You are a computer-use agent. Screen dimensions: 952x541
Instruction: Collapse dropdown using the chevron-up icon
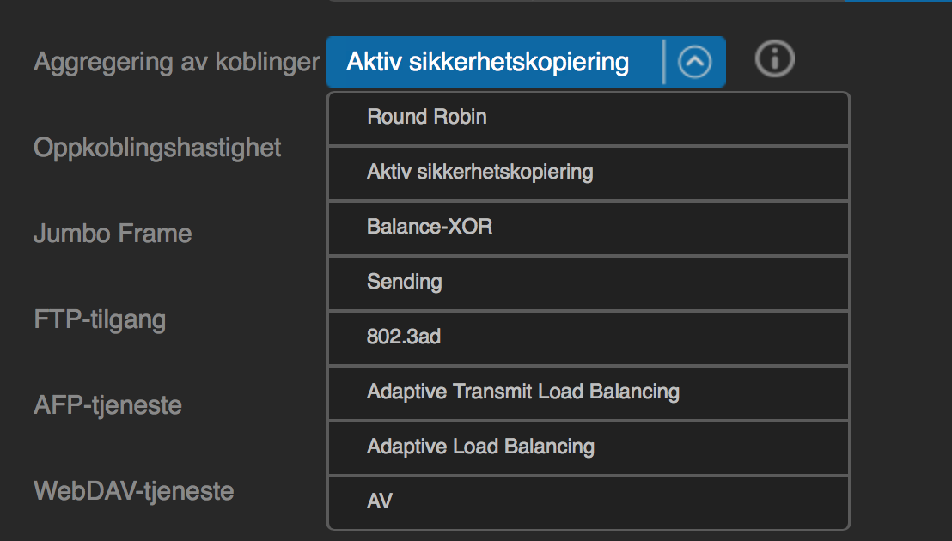[694, 61]
